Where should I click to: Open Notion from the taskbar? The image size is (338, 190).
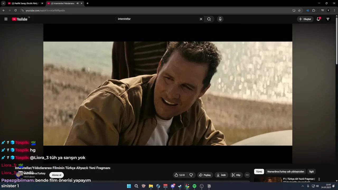[209, 186]
